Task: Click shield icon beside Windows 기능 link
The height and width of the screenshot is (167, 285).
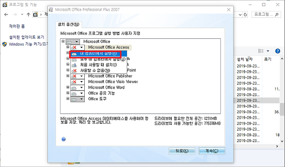Action: pos(4,44)
